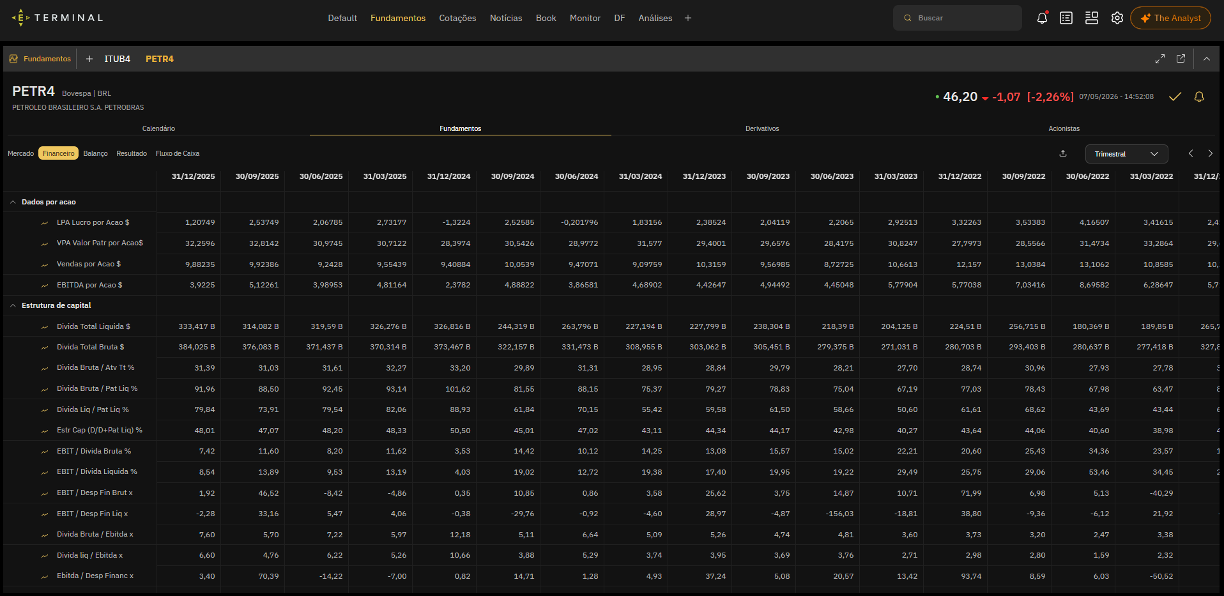Focus the Buscar search field
This screenshot has height=596, width=1224.
[958, 18]
